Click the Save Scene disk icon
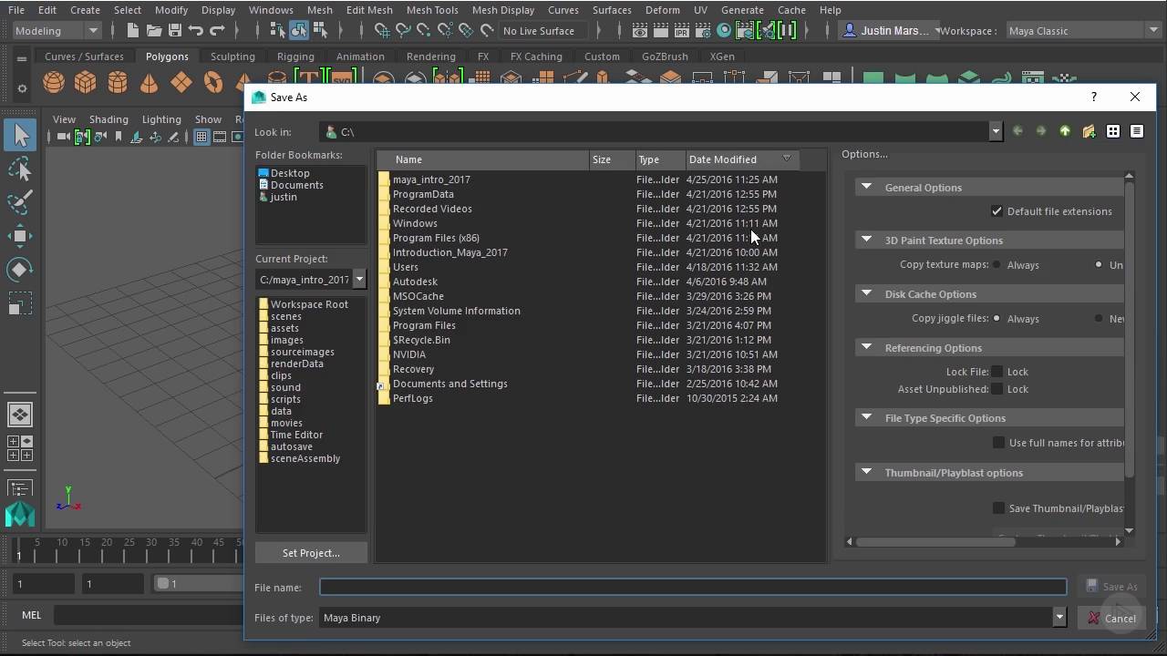Screen dimensions: 1167x656 175,31
